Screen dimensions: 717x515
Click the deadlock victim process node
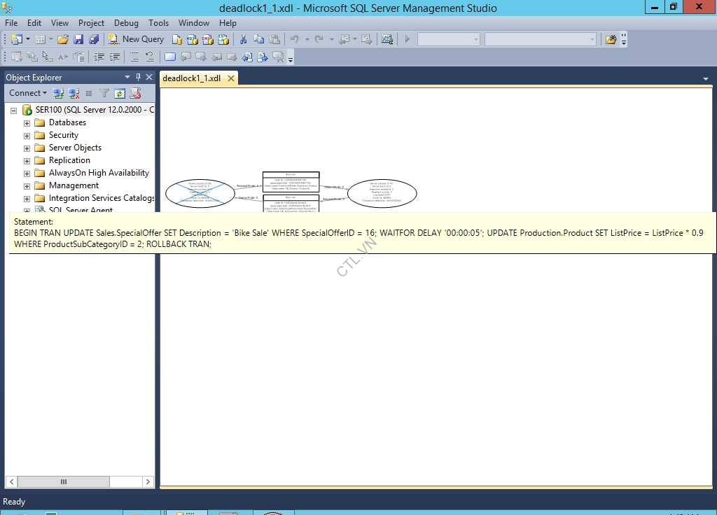200,193
